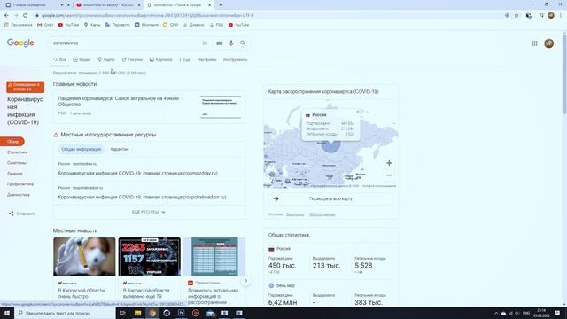Open the news thumbnail with the data table
The height and width of the screenshot is (319, 567).
pos(214,256)
